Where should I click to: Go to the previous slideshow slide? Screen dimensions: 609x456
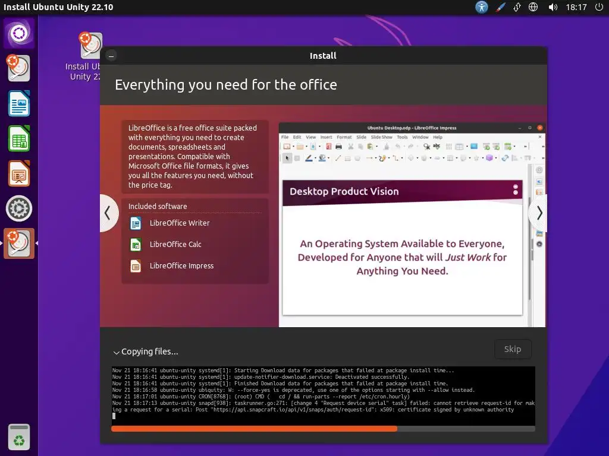tap(108, 213)
